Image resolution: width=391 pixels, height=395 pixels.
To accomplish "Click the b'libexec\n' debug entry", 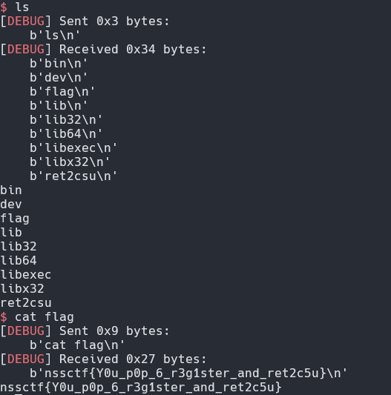I will tap(73, 148).
